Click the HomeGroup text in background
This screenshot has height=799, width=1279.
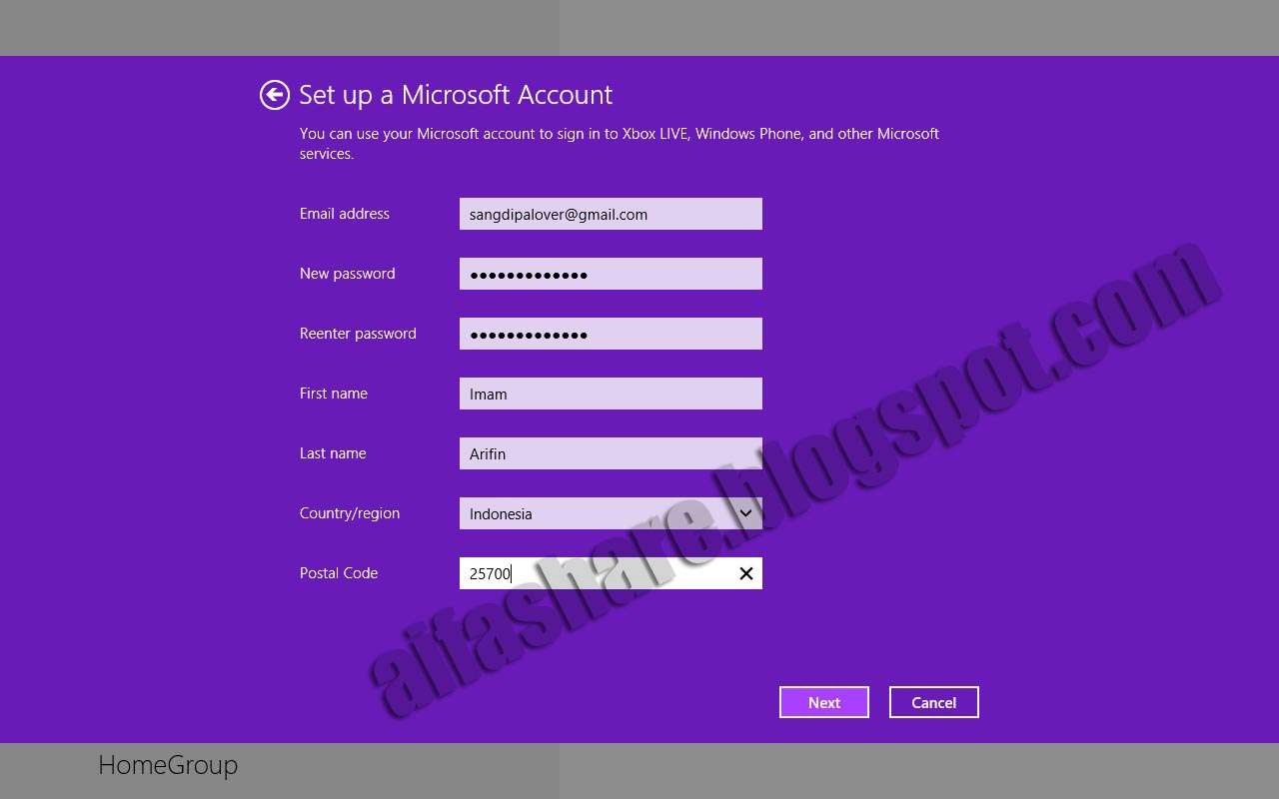click(168, 766)
